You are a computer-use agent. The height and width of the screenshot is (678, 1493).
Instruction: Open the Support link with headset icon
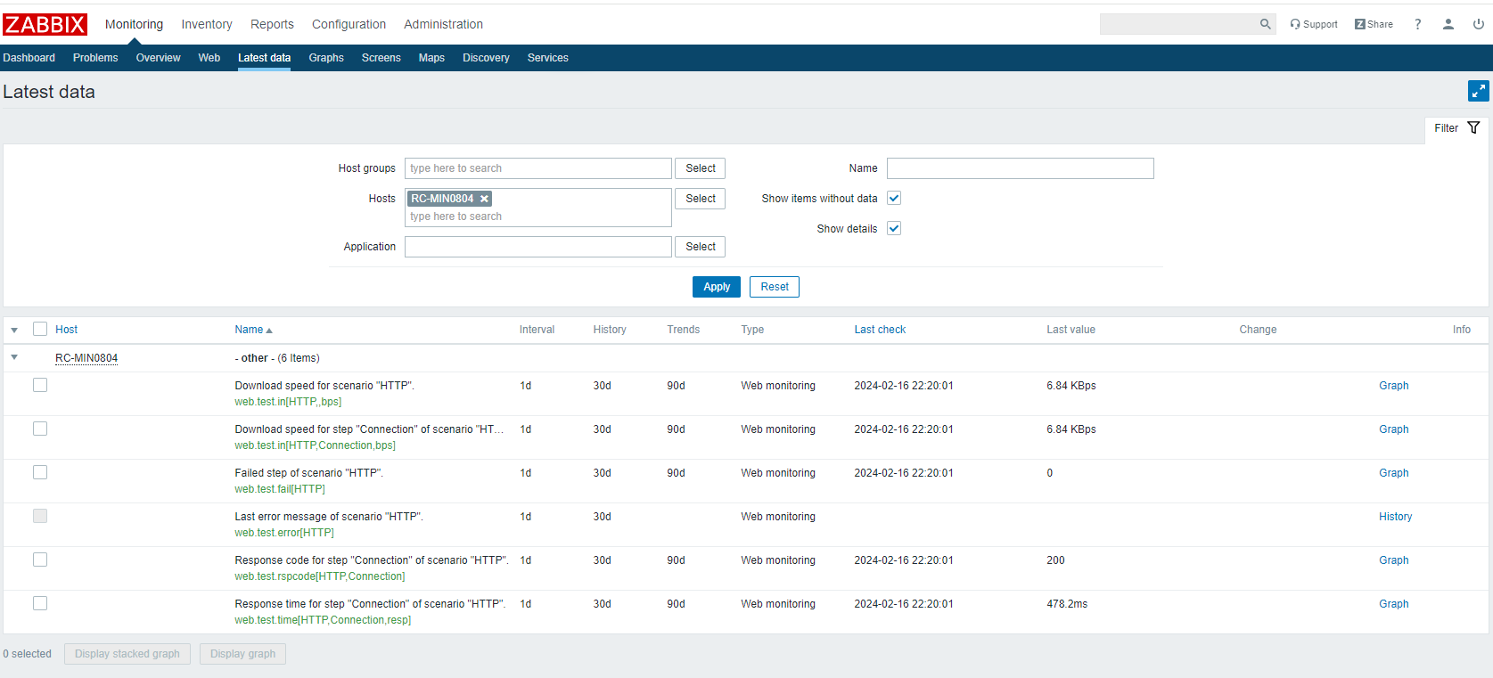(x=1314, y=24)
